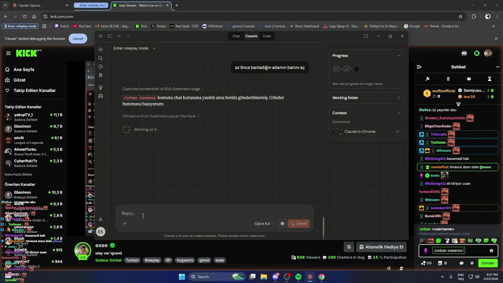The image size is (503, 283).
Task: Open search in Claude sidebar
Action: (x=101, y=58)
